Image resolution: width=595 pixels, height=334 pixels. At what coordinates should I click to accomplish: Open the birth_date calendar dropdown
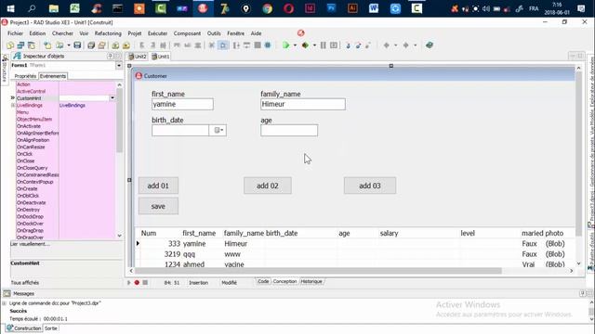point(218,130)
